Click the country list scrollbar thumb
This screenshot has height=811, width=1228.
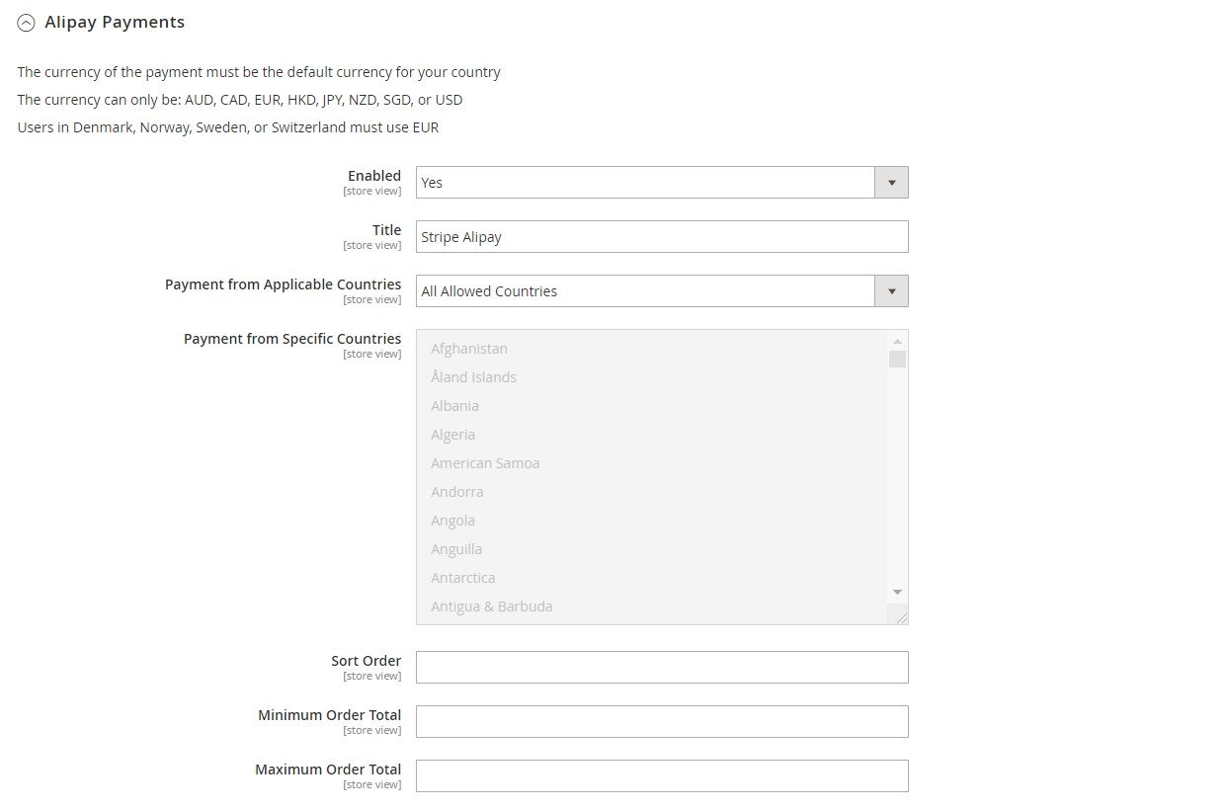(x=897, y=359)
